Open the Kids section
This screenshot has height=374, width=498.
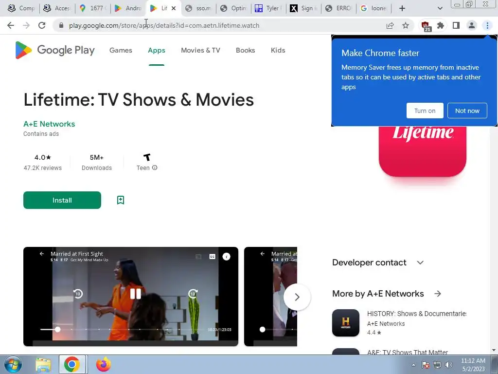point(278,50)
